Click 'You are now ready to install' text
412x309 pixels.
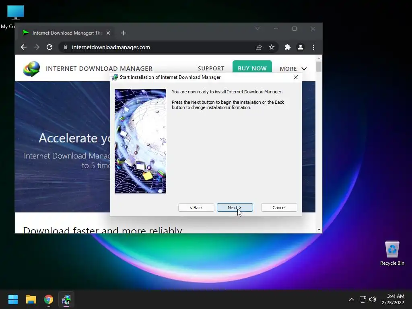227,92
